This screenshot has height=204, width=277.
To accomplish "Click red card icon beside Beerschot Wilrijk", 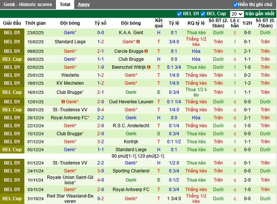I will tap(149, 67).
